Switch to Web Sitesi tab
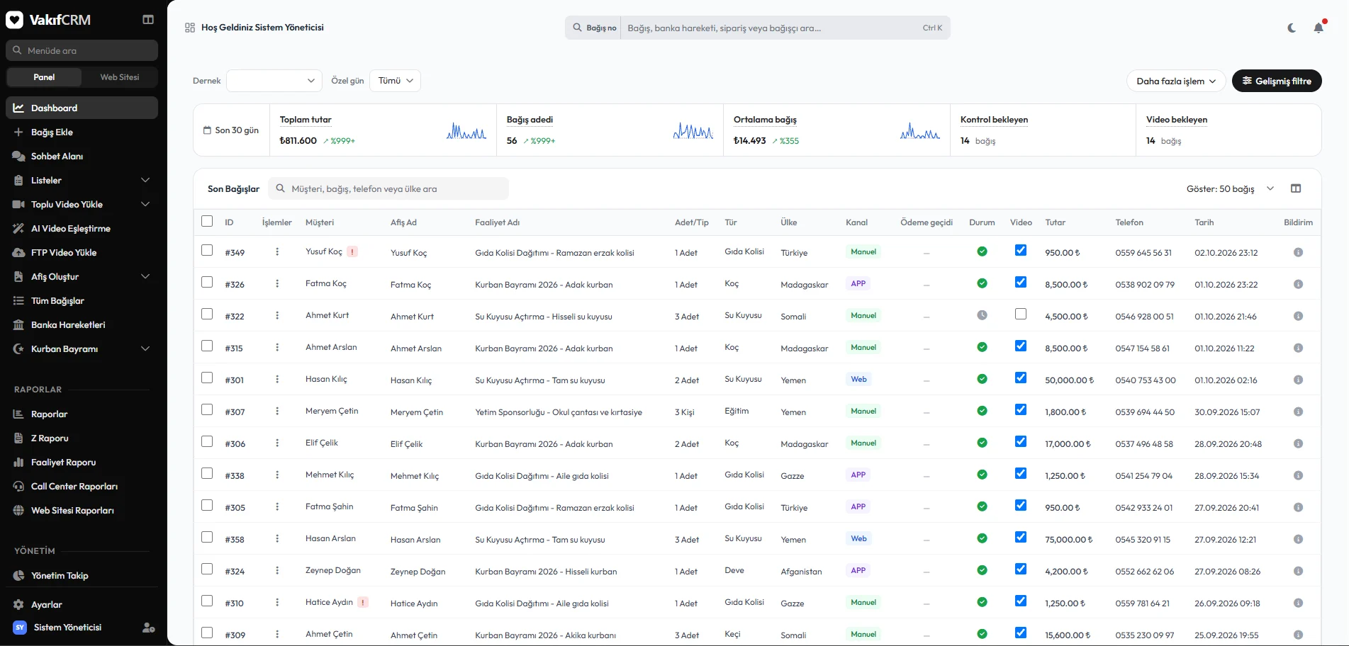 [x=120, y=77]
